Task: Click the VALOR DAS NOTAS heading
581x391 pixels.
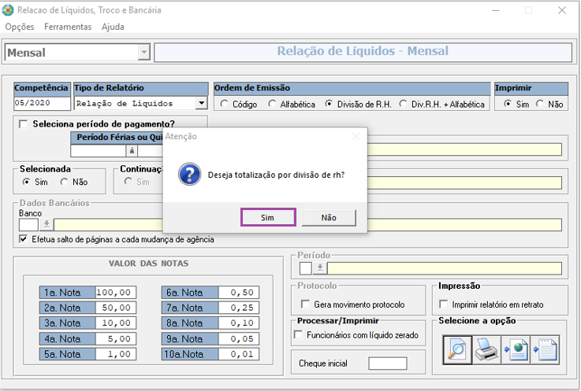Action: point(148,264)
